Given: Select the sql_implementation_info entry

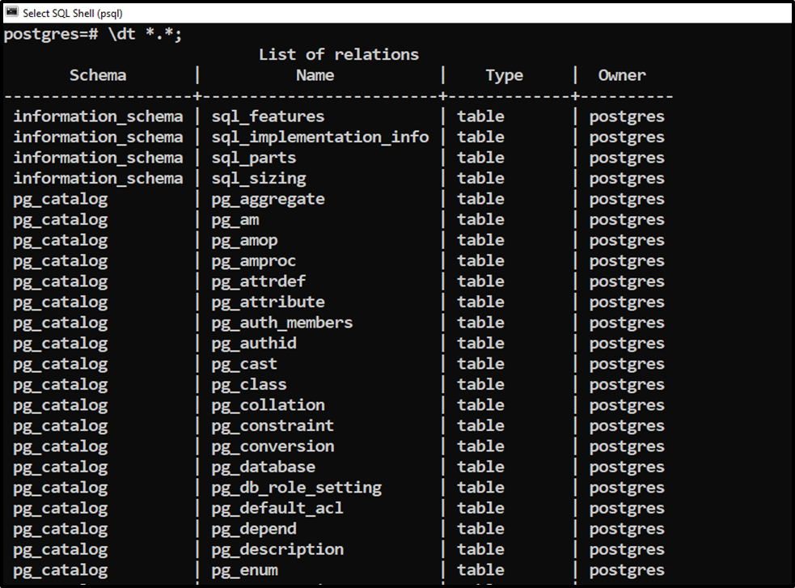Looking at the screenshot, I should 320,137.
